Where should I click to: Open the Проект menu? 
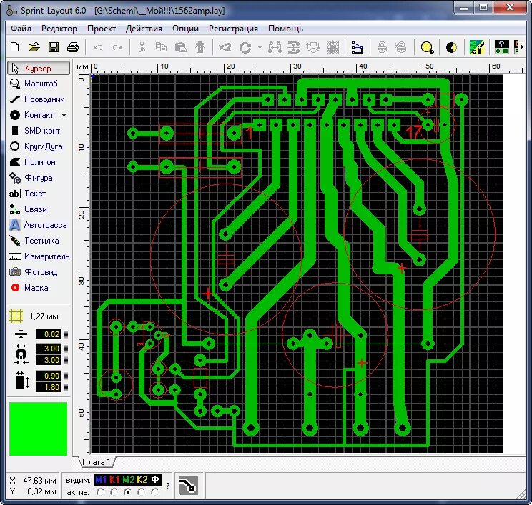[x=102, y=29]
